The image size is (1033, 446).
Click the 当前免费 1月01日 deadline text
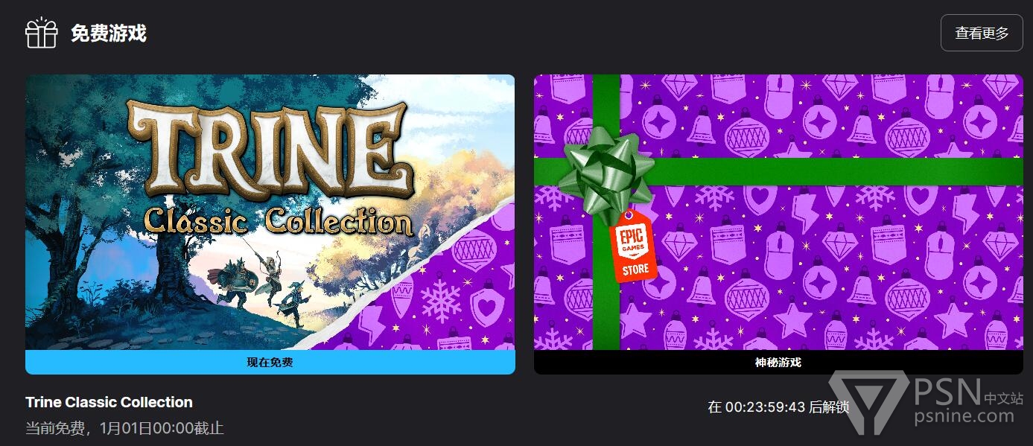click(124, 428)
